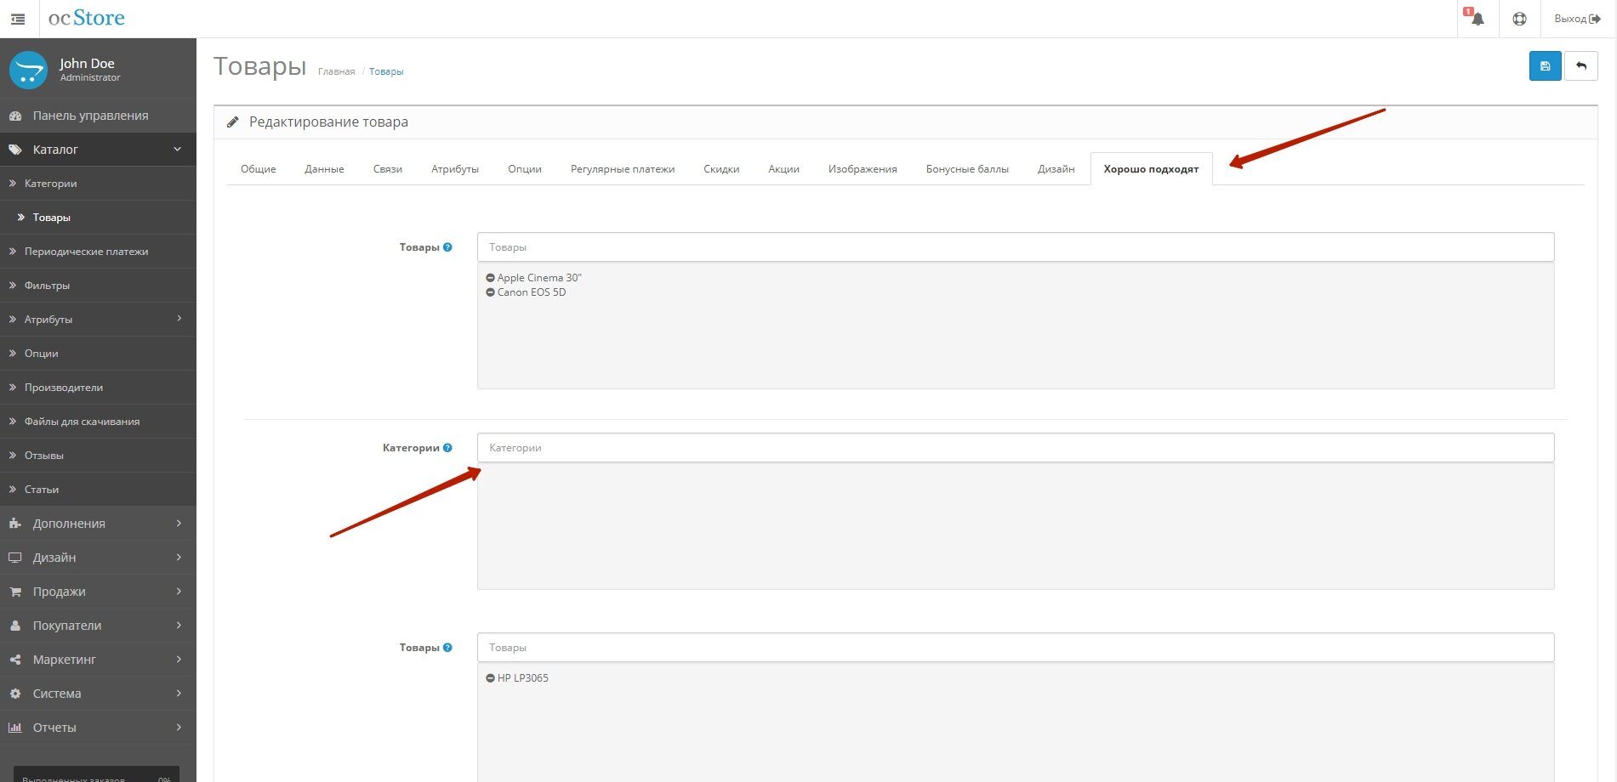Click the help lifebuoy icon in header
The image size is (1617, 782).
(x=1519, y=19)
